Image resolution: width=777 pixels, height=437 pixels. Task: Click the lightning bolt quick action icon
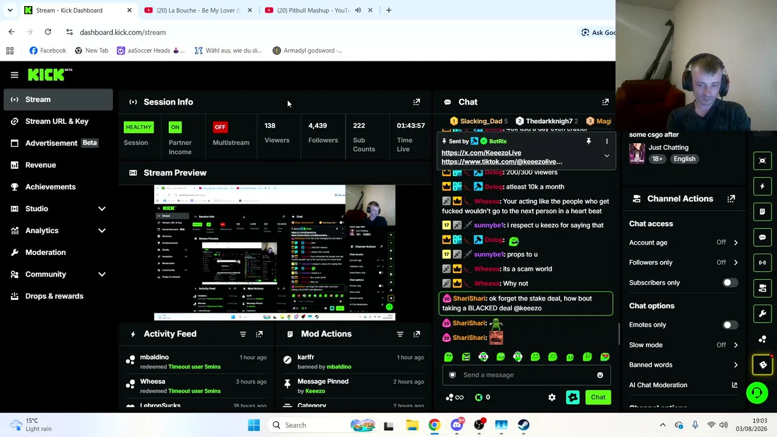tap(762, 186)
